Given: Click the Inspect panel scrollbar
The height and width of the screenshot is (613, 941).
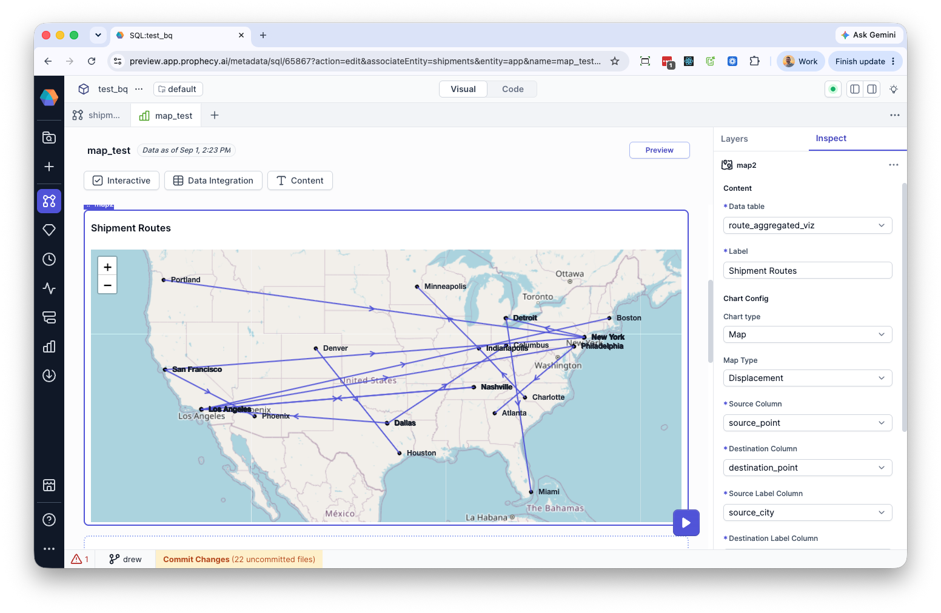Looking at the screenshot, I should pos(904,306).
